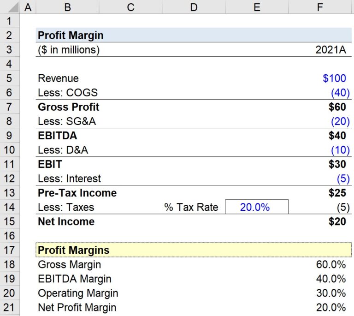Select column F header
The height and width of the screenshot is (316, 354).
click(x=321, y=7)
